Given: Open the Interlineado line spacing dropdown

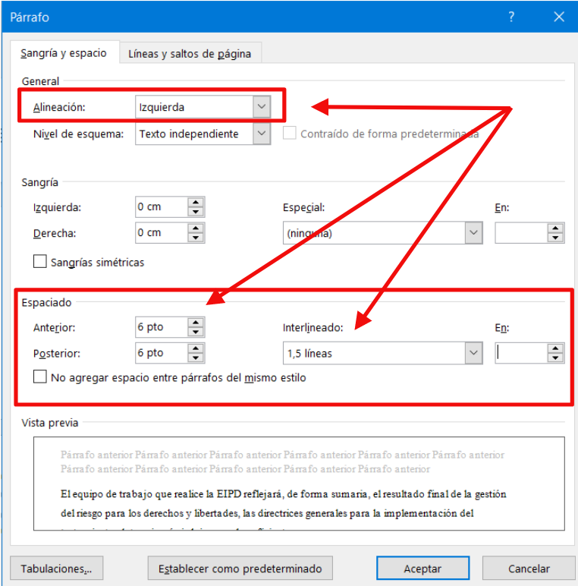Looking at the screenshot, I should point(474,353).
